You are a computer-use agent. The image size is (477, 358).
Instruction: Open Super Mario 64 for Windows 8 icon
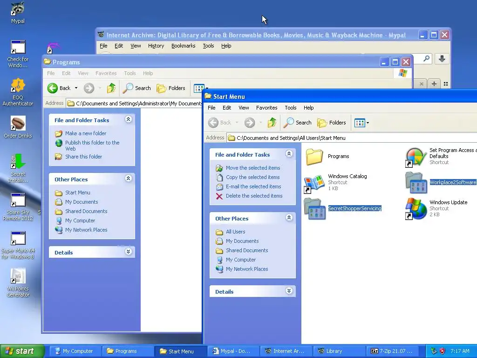[18, 245]
